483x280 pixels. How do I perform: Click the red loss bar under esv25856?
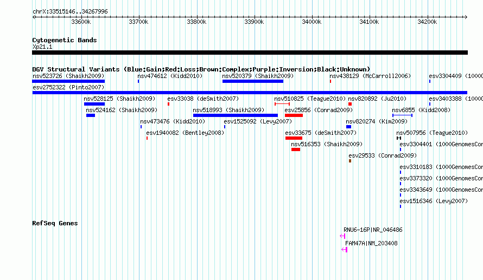click(294, 115)
